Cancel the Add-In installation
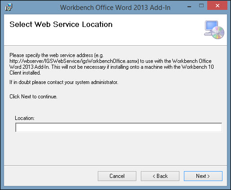Screen dimensions: 231x190 coord(117,176)
